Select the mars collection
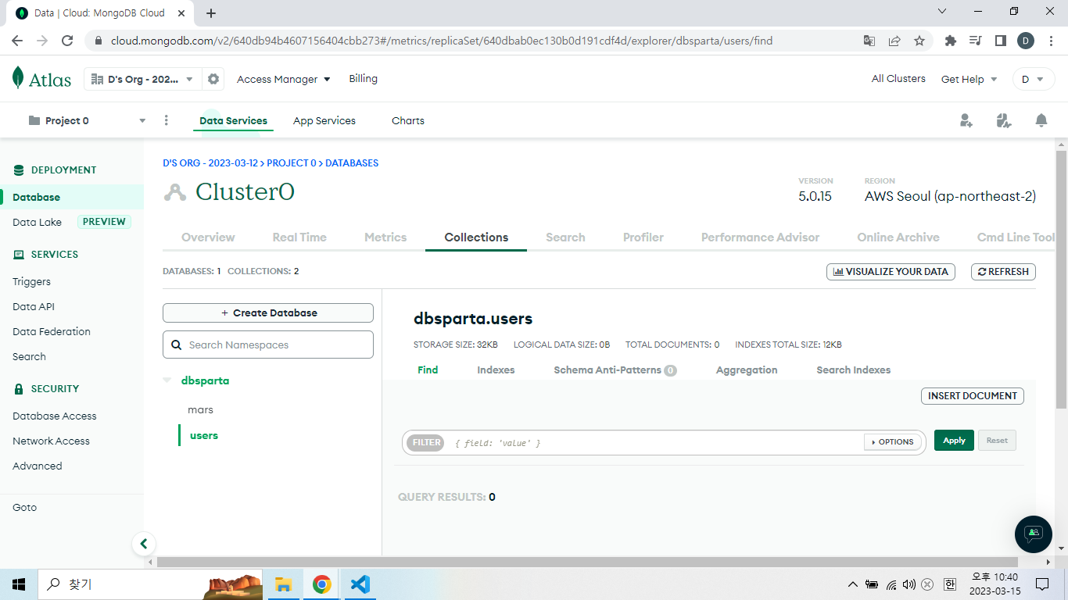 [x=200, y=409]
